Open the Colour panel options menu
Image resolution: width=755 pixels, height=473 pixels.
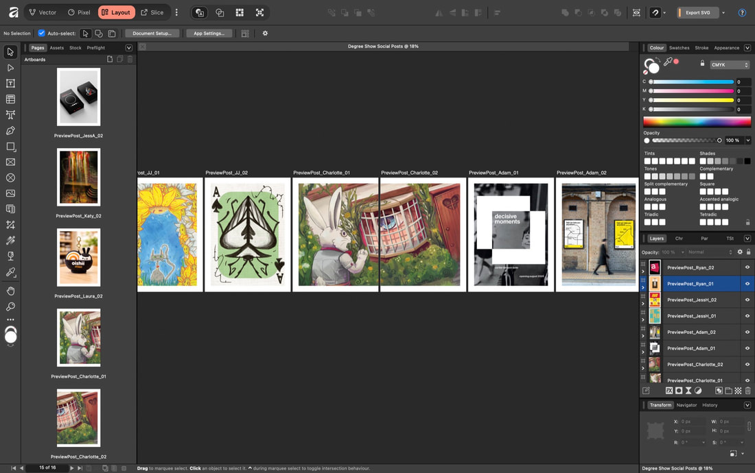coord(747,47)
